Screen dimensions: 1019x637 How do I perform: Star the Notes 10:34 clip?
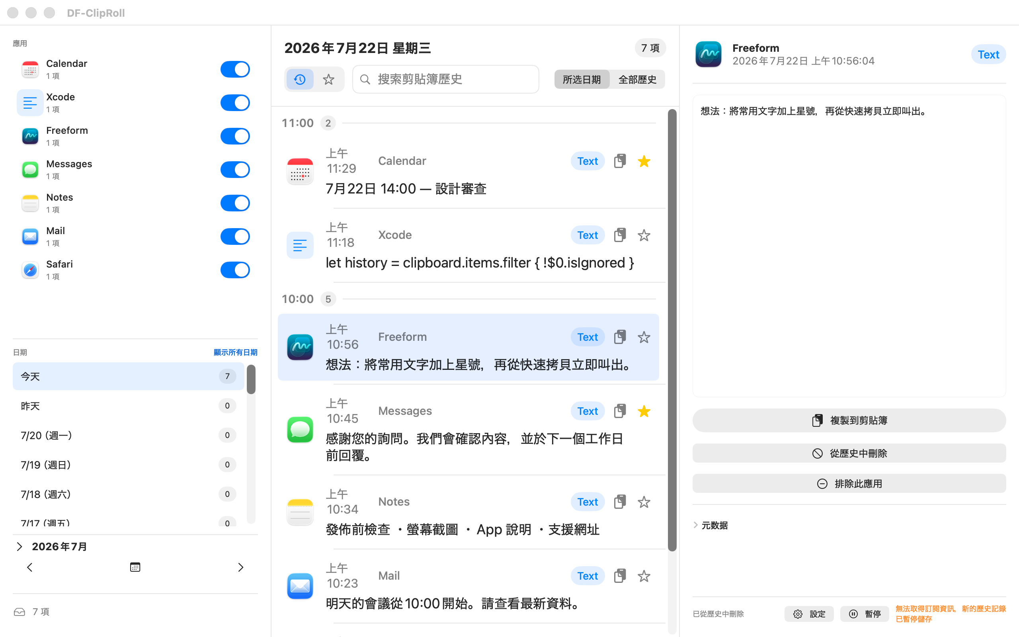[644, 502]
